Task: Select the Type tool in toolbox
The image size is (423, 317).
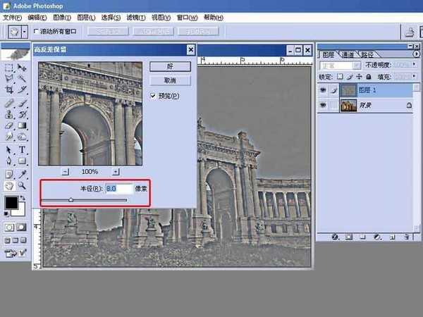Action: tap(23, 149)
